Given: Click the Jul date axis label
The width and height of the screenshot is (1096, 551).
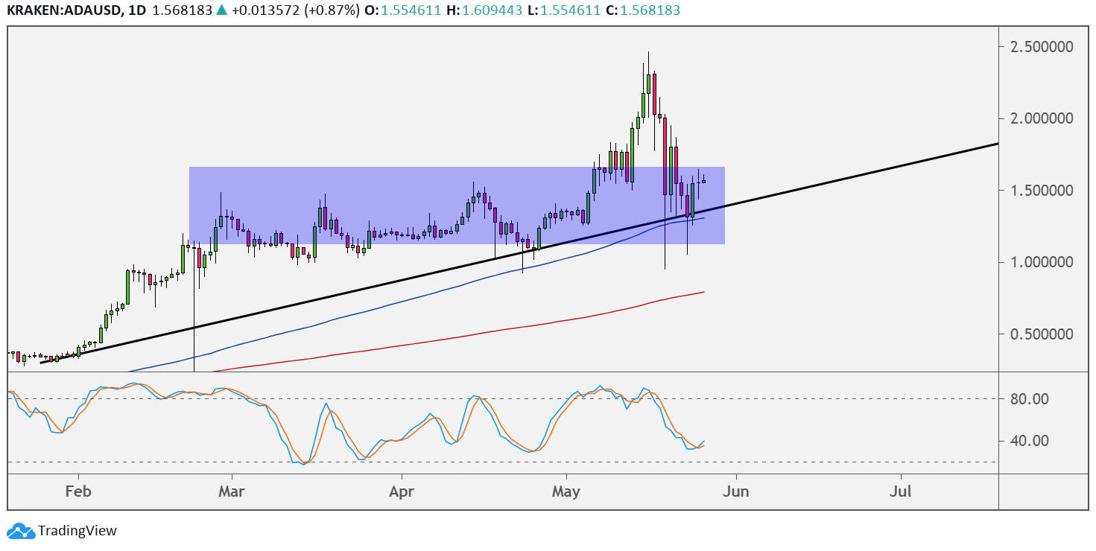Looking at the screenshot, I should coord(901,492).
